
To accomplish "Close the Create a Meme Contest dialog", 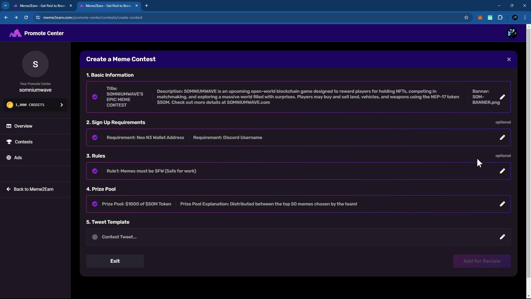I will click(x=509, y=59).
